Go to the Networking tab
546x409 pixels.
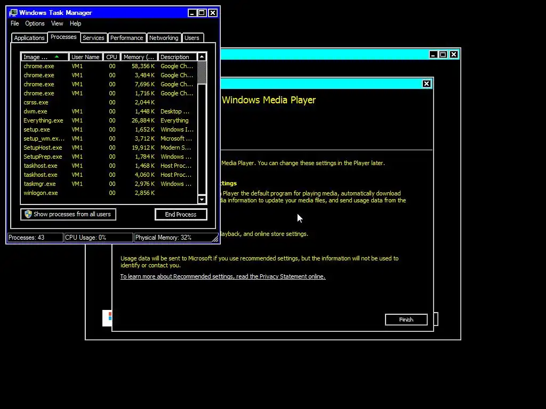pos(164,38)
